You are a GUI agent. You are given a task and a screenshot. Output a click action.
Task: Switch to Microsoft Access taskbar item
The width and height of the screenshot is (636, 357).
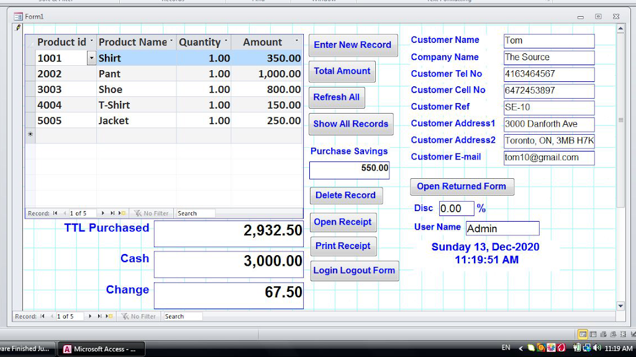[101, 349]
